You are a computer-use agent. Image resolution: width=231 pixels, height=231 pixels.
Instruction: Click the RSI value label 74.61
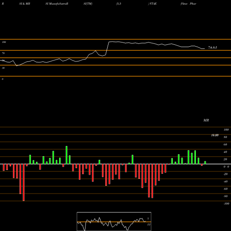(x=213, y=48)
